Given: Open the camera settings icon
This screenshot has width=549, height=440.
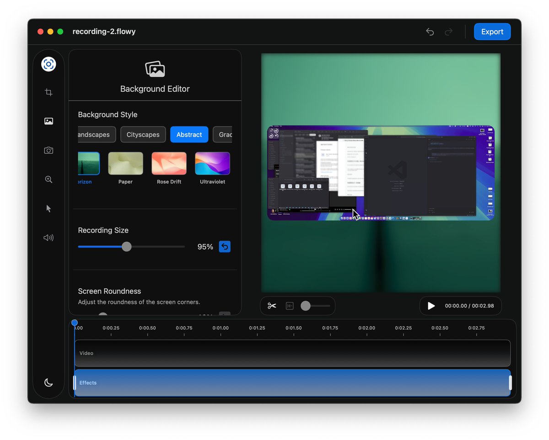Looking at the screenshot, I should tap(48, 150).
